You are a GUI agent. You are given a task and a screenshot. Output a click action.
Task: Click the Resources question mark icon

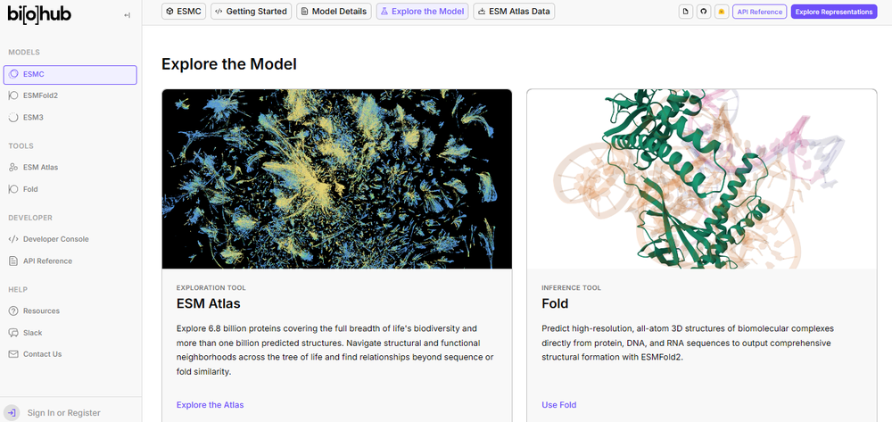[x=13, y=311]
